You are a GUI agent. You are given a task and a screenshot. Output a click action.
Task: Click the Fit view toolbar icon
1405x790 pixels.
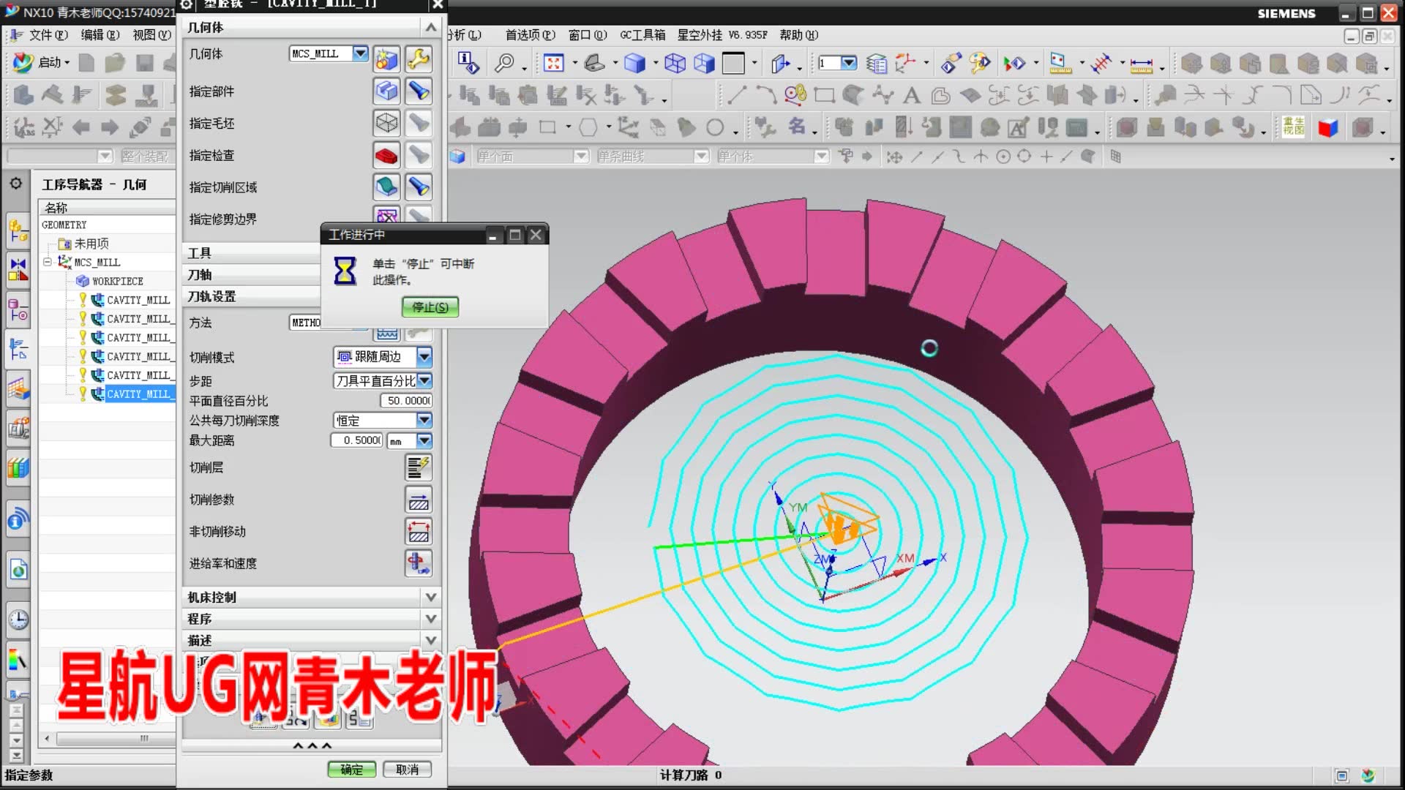click(x=554, y=64)
